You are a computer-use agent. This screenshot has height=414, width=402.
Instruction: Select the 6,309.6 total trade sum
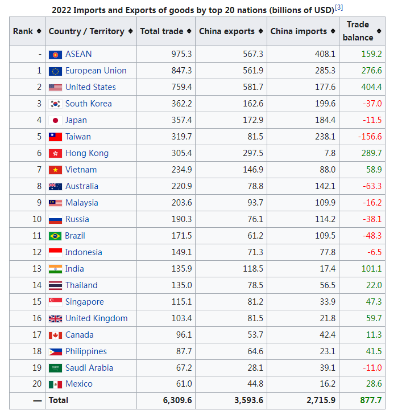tap(177, 400)
